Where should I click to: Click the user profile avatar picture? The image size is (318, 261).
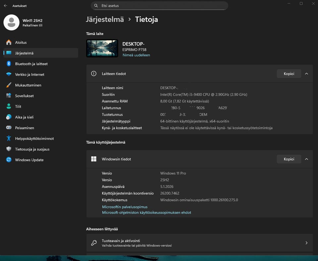click(x=11, y=23)
